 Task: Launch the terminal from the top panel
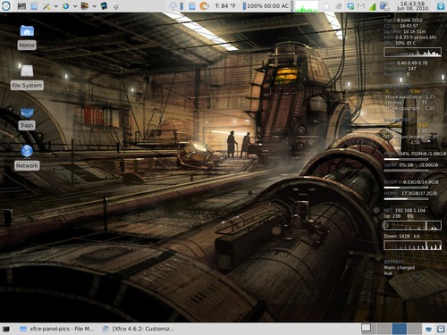pyautogui.click(x=21, y=6)
